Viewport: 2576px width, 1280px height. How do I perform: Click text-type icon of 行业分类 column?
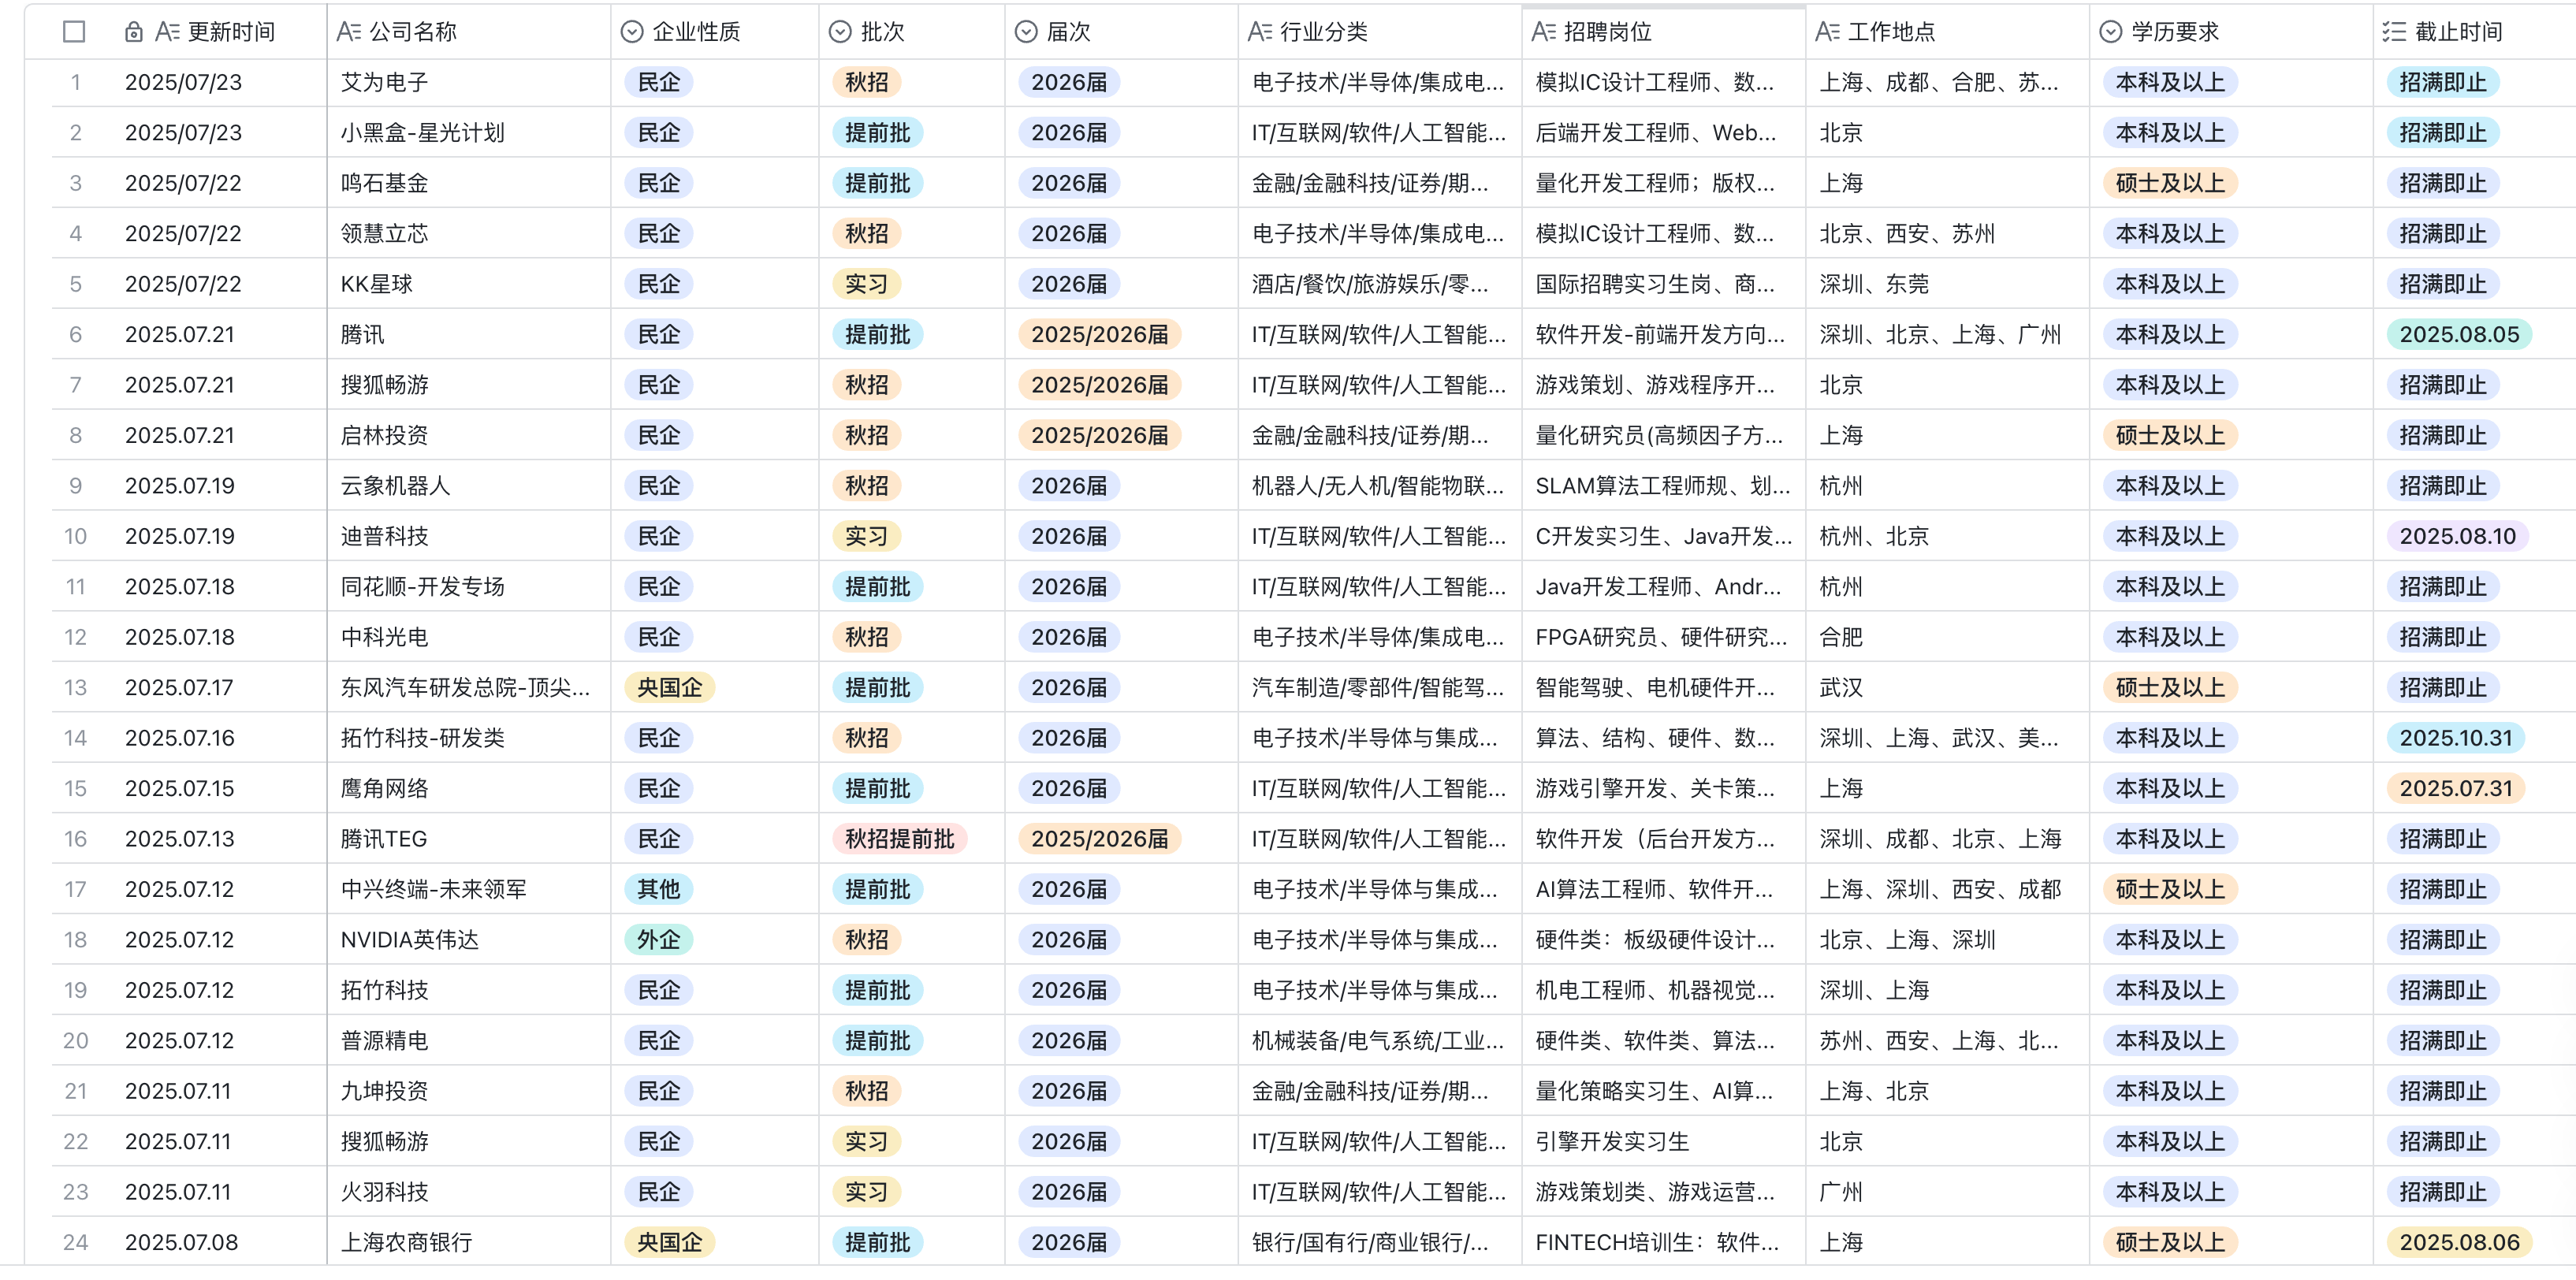pyautogui.click(x=1260, y=32)
